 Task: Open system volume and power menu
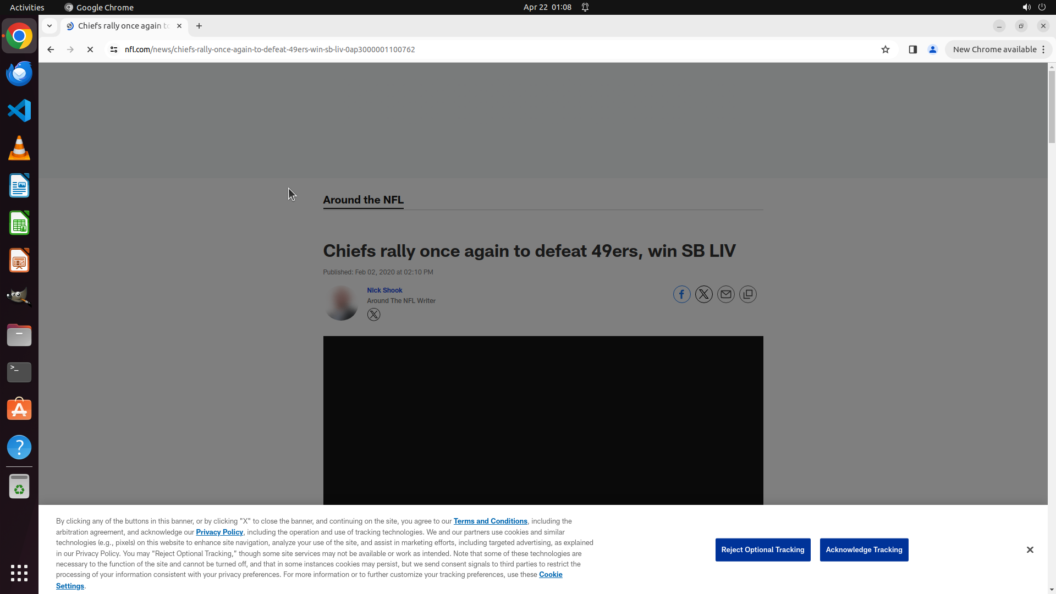tap(1033, 7)
